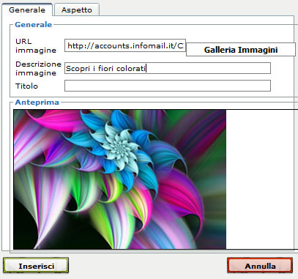298x279 pixels.
Task: Click the Anteprima section heading
Action: 37,103
